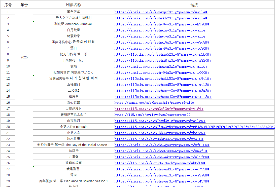This screenshot has width=275, height=187.
Task: Select the merged 2025 year cell
Action: pos(24,57)
